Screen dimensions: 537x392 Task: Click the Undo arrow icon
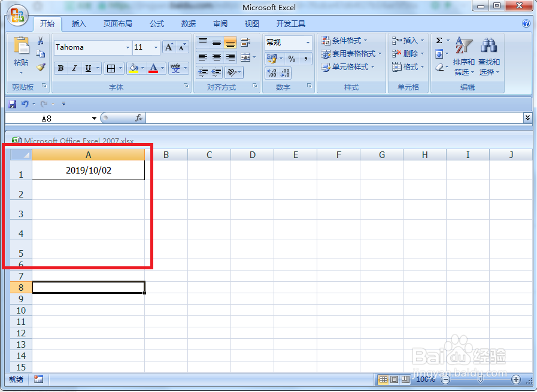click(x=25, y=104)
